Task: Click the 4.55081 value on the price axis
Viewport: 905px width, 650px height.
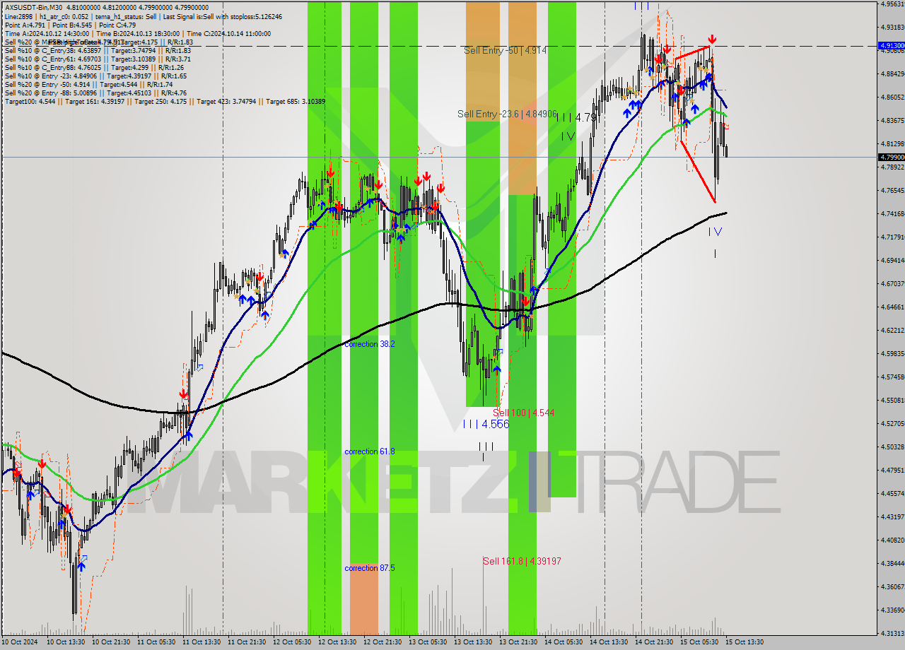Action: tap(892, 400)
